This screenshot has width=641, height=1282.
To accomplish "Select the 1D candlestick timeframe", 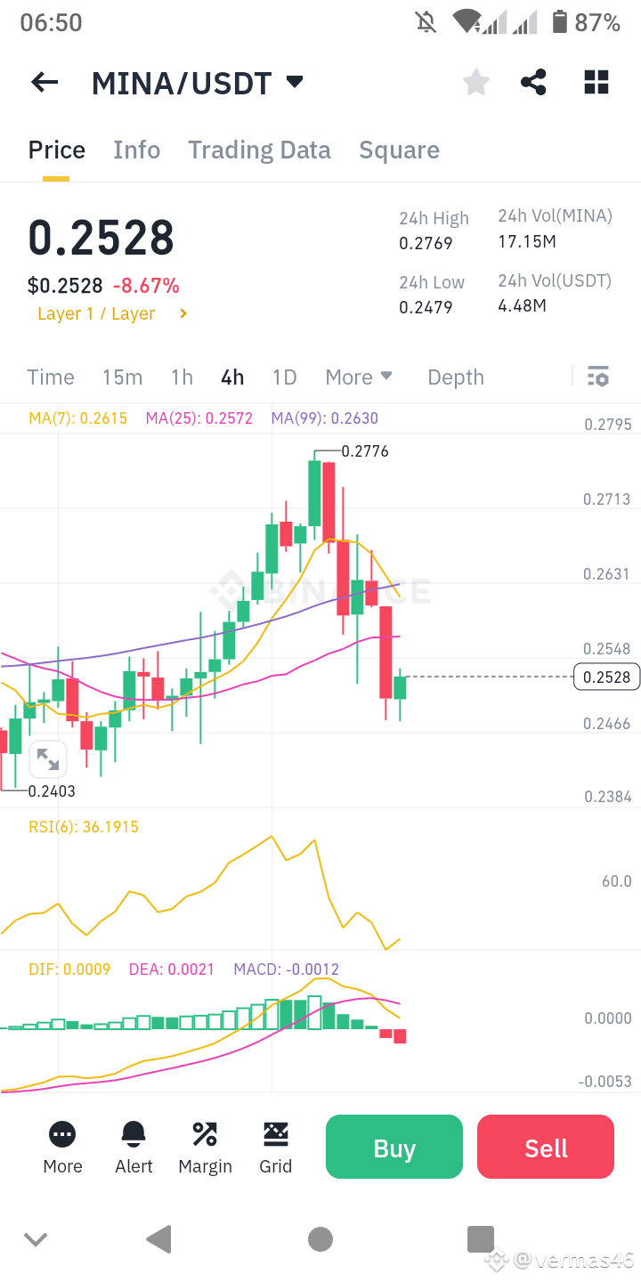I will coord(284,377).
